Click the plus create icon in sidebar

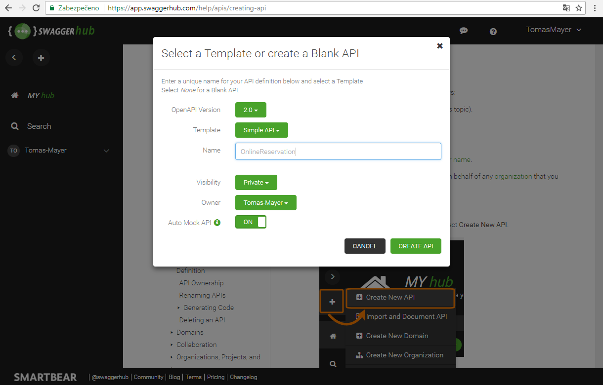point(41,58)
